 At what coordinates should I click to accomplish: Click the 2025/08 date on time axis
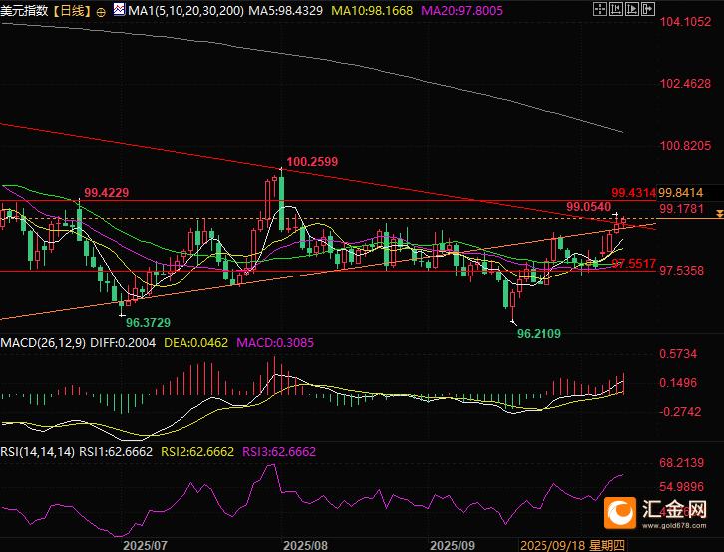305,546
